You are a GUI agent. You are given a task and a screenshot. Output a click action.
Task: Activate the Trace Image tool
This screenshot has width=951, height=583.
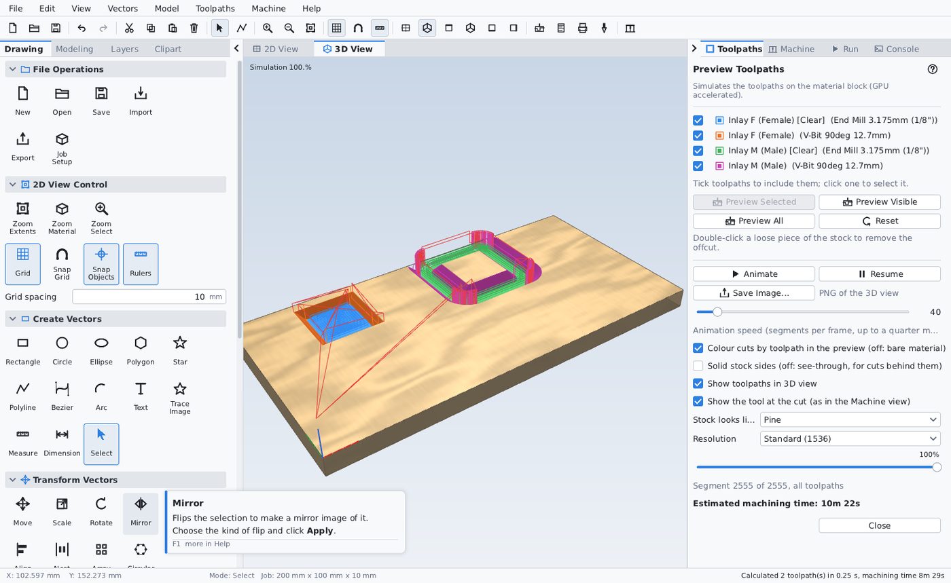pyautogui.click(x=180, y=397)
